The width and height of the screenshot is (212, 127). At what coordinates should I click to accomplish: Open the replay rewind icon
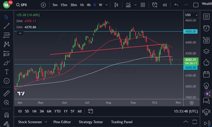(x=165, y=5)
